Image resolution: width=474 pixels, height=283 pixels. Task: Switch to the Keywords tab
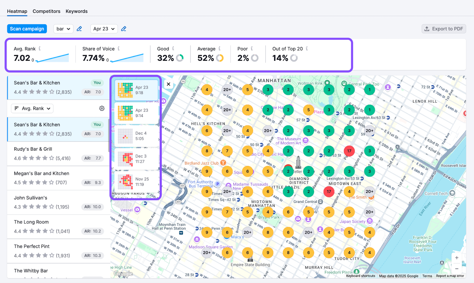pos(76,11)
